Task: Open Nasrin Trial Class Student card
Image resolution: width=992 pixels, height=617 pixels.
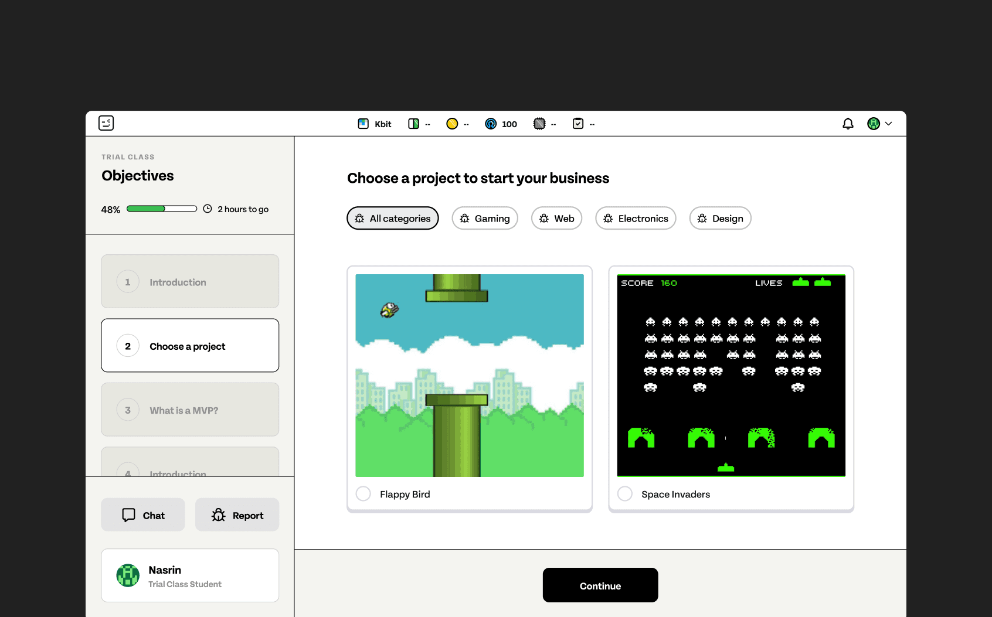Action: coord(190,575)
